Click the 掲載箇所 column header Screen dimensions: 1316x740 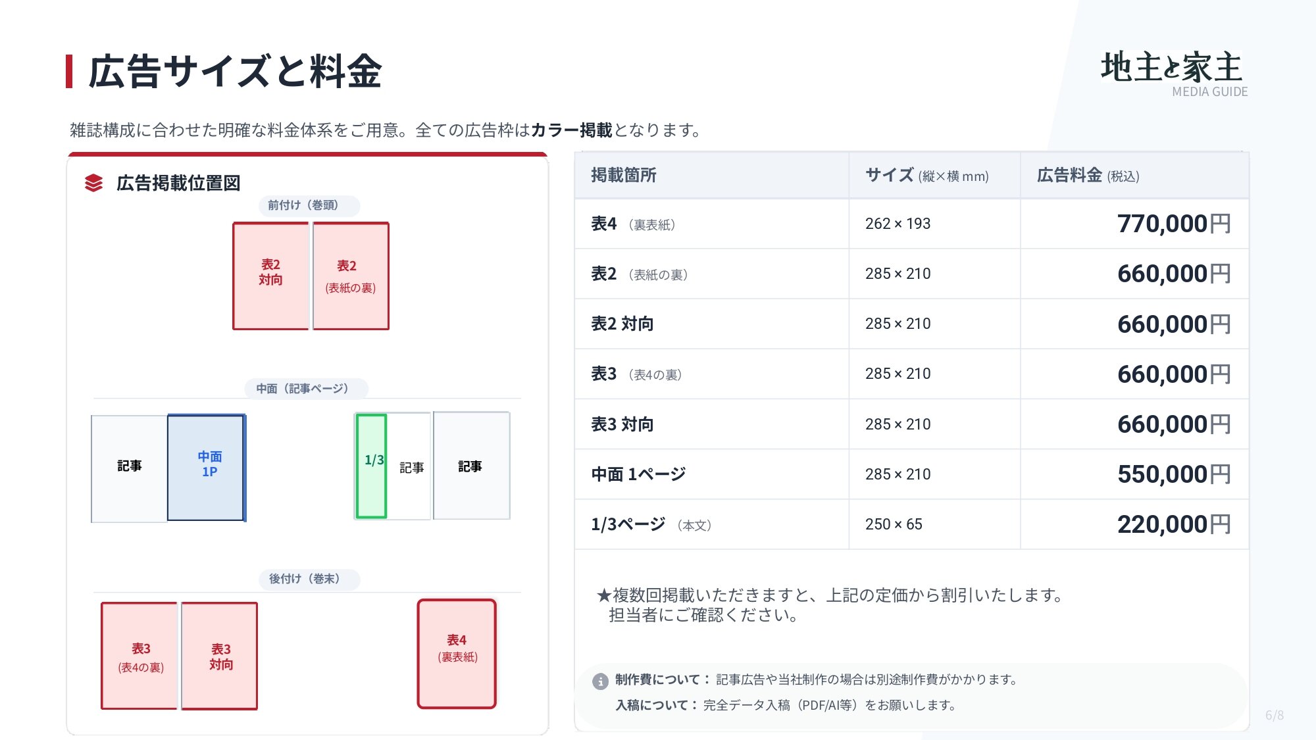tap(623, 176)
